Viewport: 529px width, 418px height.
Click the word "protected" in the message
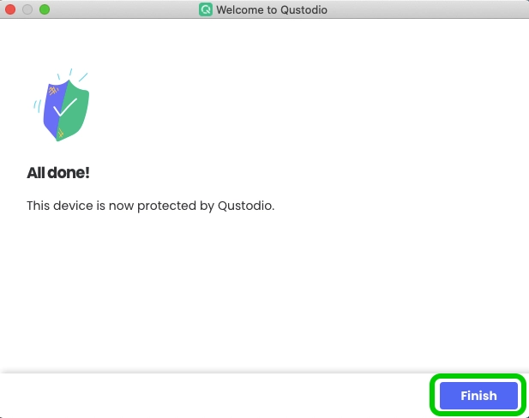(x=166, y=206)
